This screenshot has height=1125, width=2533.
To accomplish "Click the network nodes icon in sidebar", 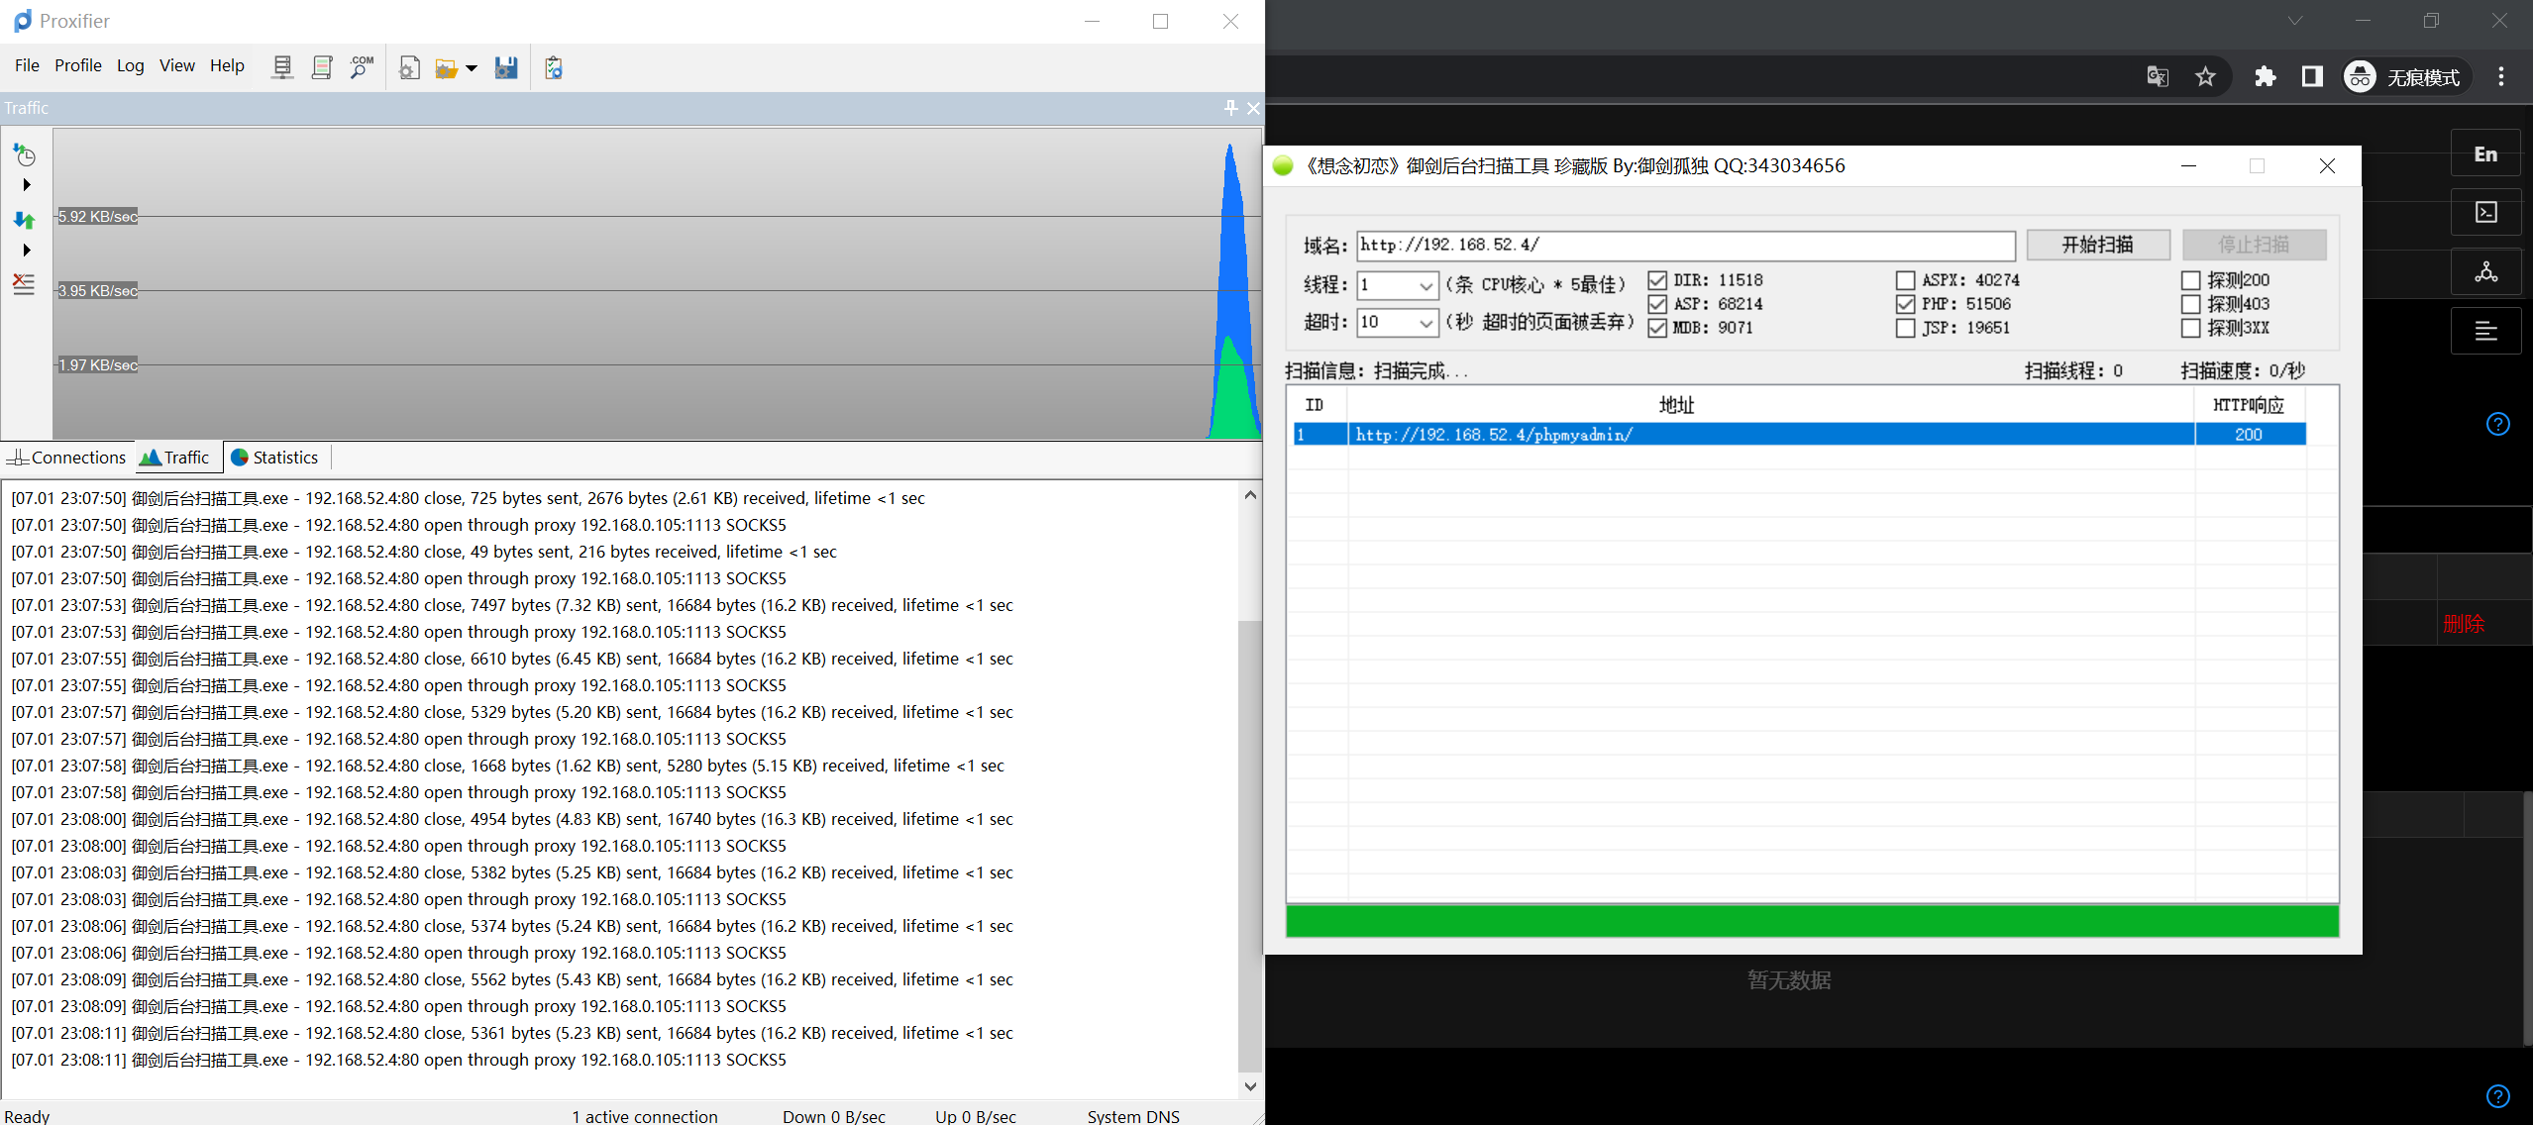I will 2485,271.
